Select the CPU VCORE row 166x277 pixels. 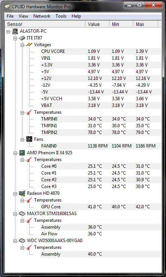click(101, 51)
